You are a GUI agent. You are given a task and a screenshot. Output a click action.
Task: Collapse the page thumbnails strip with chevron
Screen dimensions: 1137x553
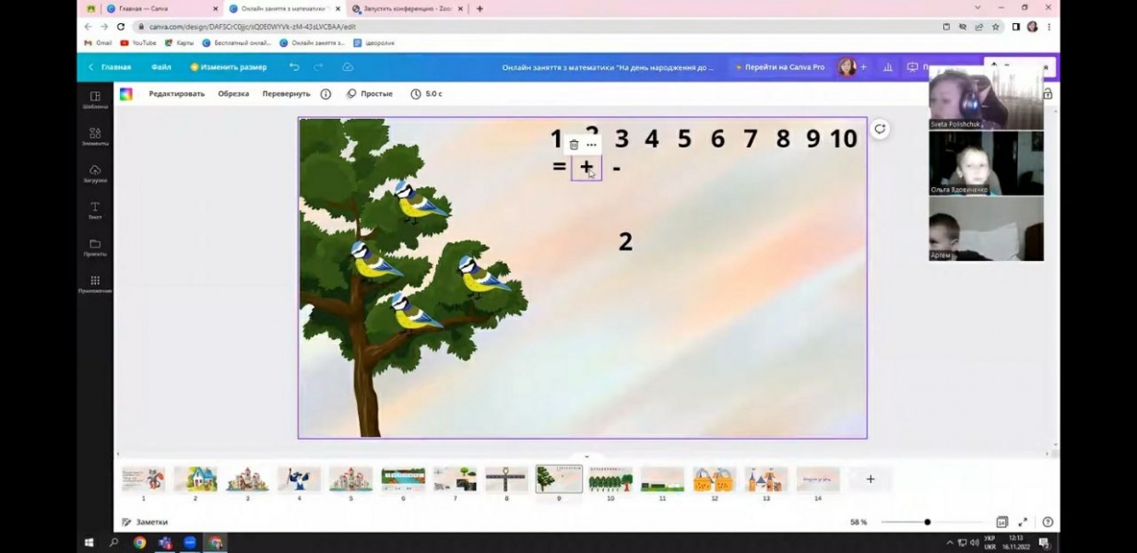(586, 456)
